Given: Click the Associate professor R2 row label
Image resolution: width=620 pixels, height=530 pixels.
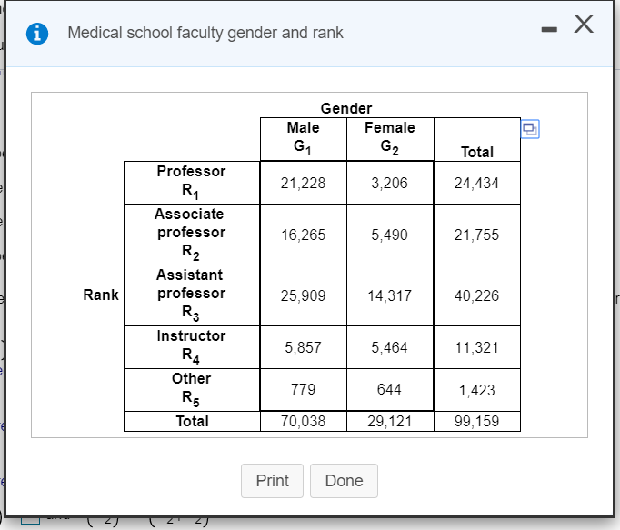Looking at the screenshot, I should pos(192,235).
